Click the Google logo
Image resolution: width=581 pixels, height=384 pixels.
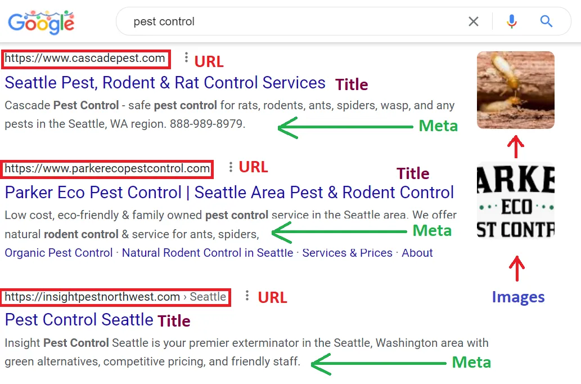pyautogui.click(x=41, y=22)
